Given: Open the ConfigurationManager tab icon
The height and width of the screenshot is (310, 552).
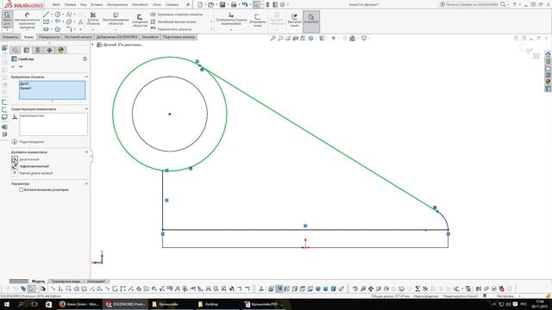Looking at the screenshot, I should point(38,50).
